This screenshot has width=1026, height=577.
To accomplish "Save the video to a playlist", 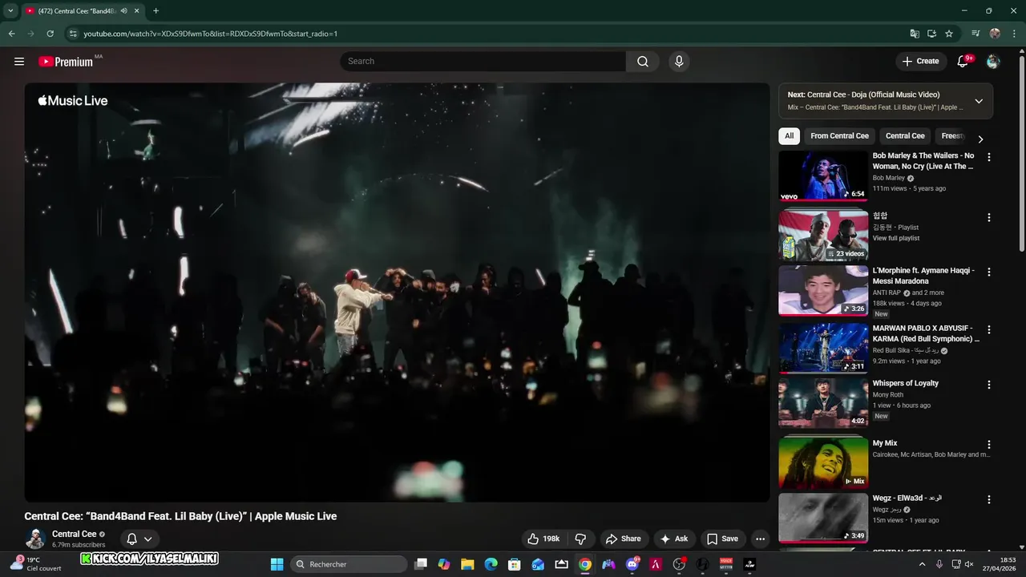I will point(722,539).
